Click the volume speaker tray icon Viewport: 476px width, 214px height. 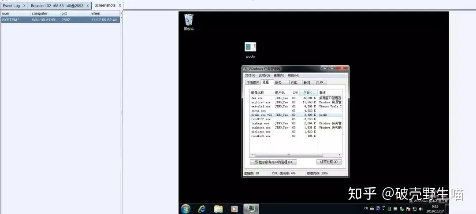[x=421, y=209]
